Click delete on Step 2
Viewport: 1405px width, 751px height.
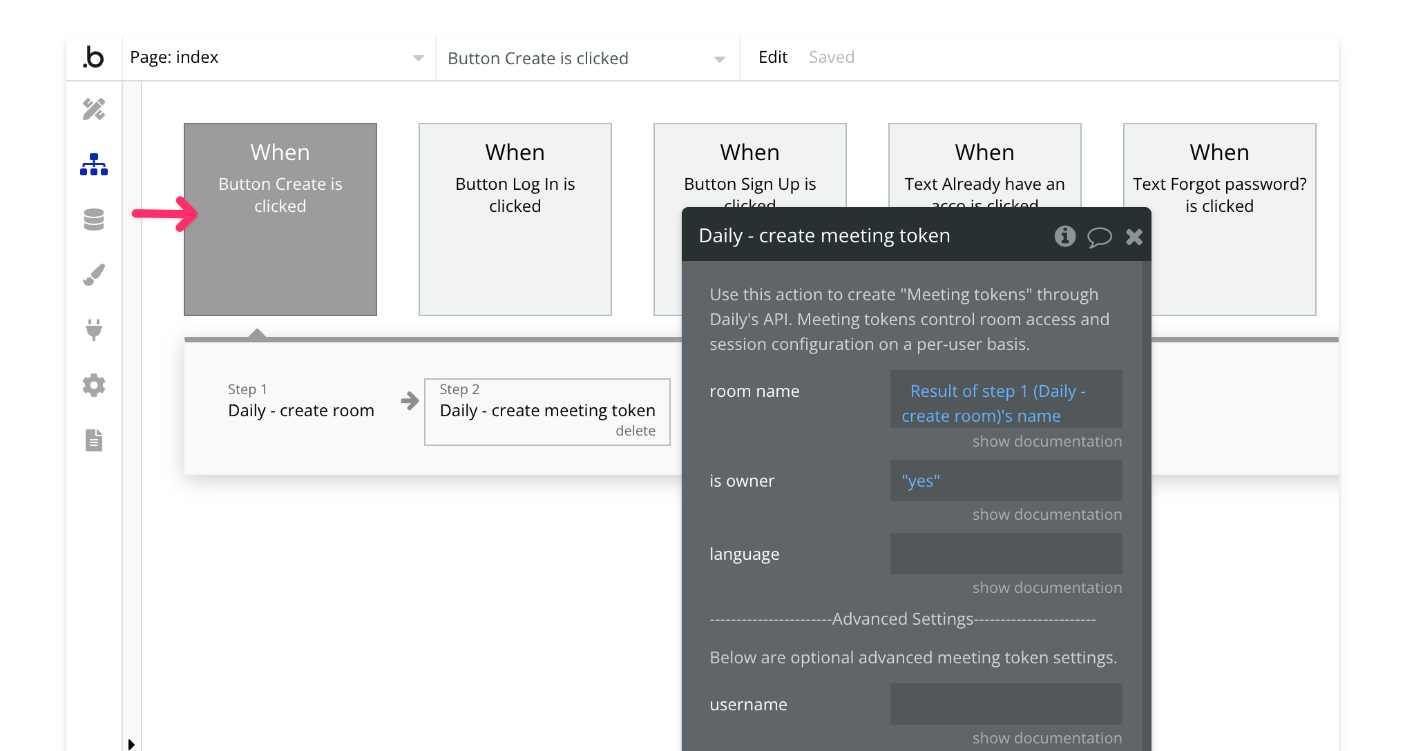(x=635, y=431)
